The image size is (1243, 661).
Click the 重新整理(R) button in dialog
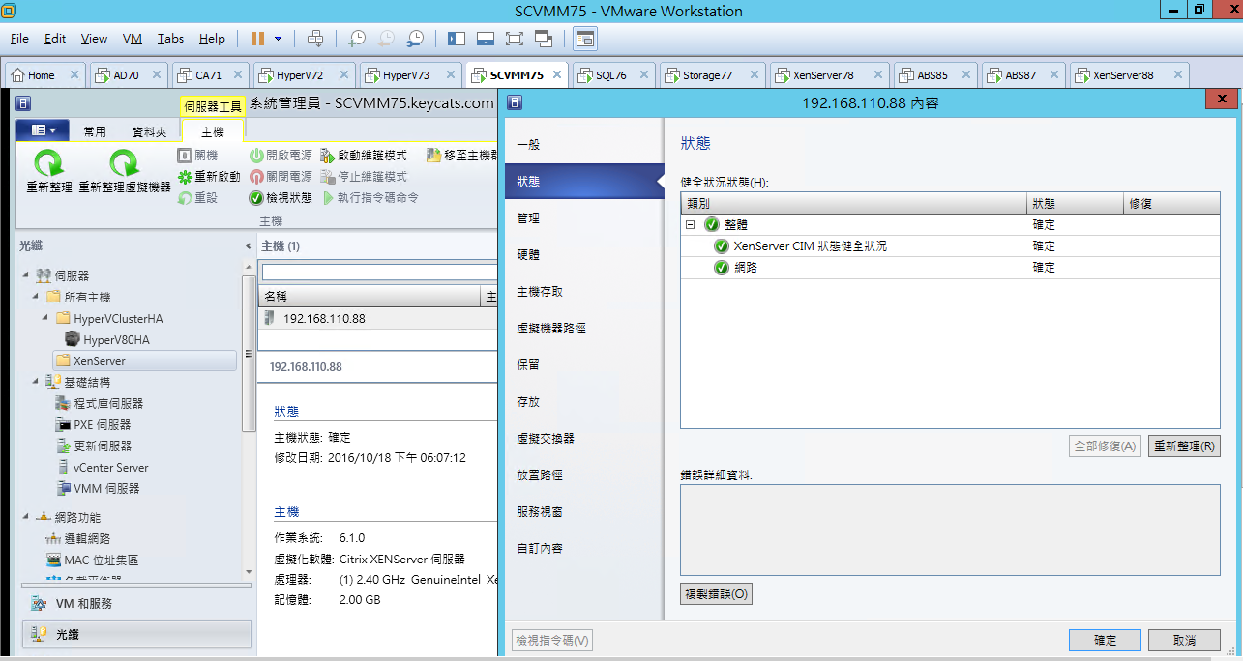1184,446
